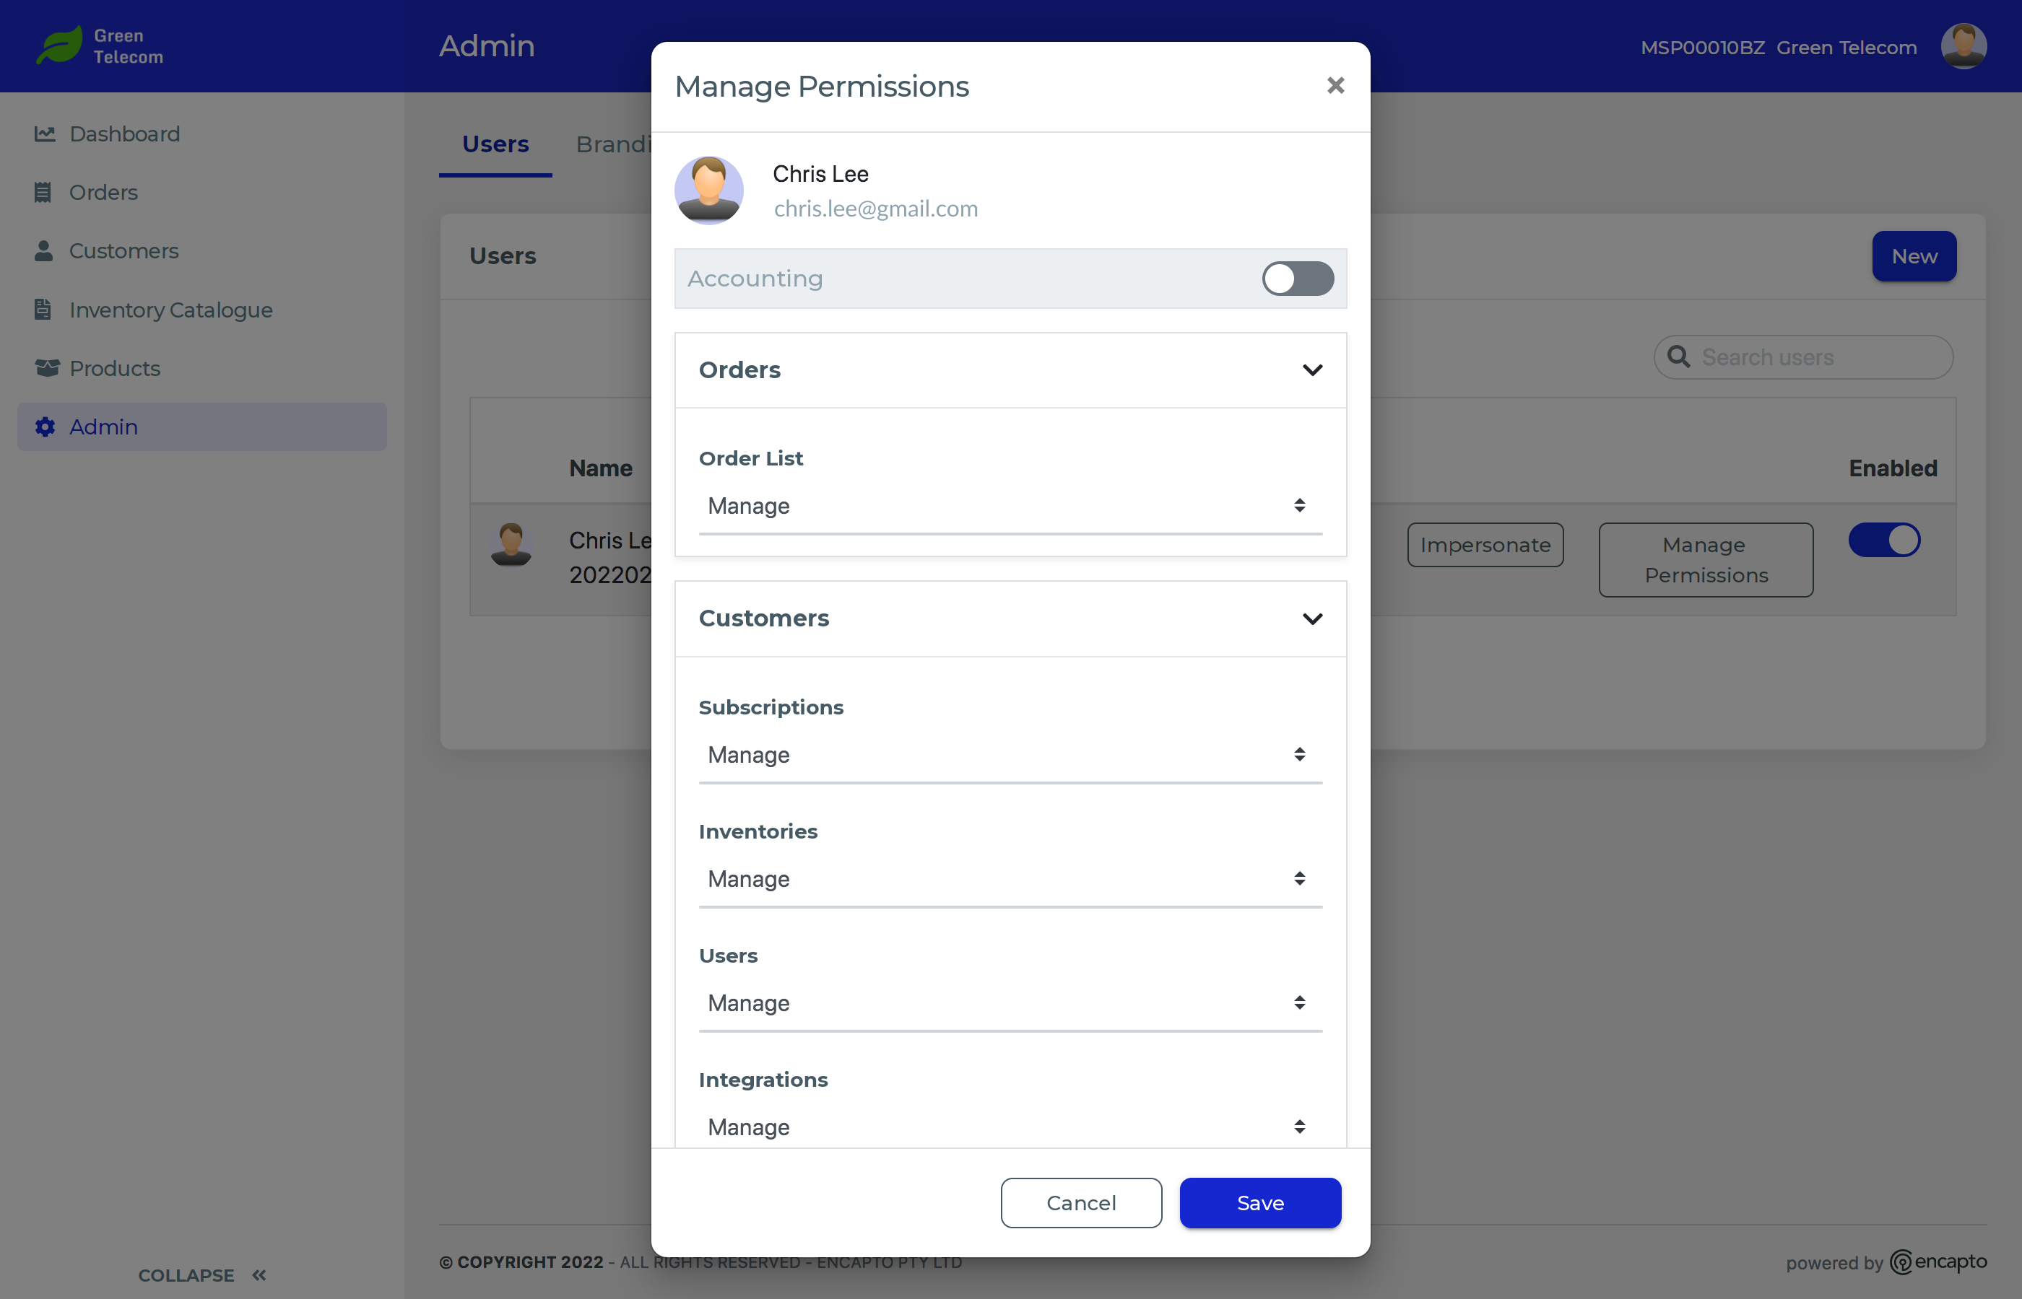
Task: Click the Products box icon in sidebar
Action: (46, 369)
